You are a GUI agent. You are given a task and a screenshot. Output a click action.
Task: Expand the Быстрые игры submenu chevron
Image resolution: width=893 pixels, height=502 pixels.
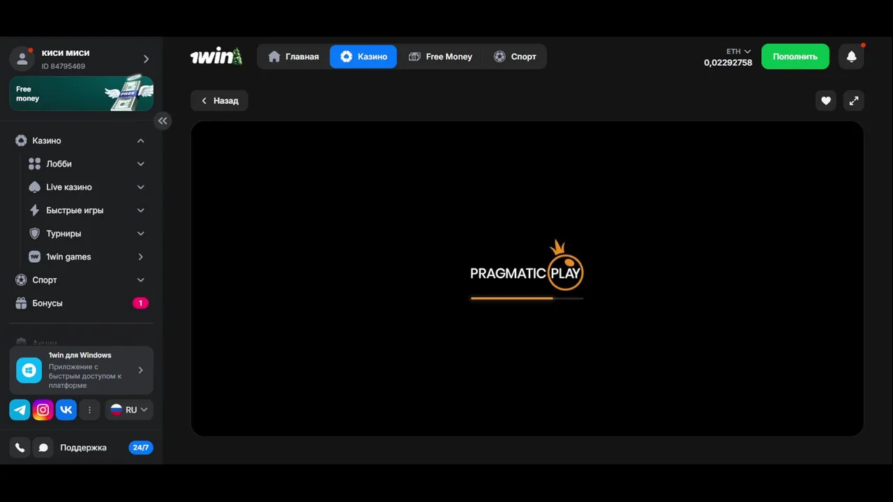pyautogui.click(x=140, y=211)
